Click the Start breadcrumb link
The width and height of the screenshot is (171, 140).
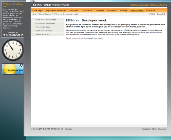coord(35,14)
